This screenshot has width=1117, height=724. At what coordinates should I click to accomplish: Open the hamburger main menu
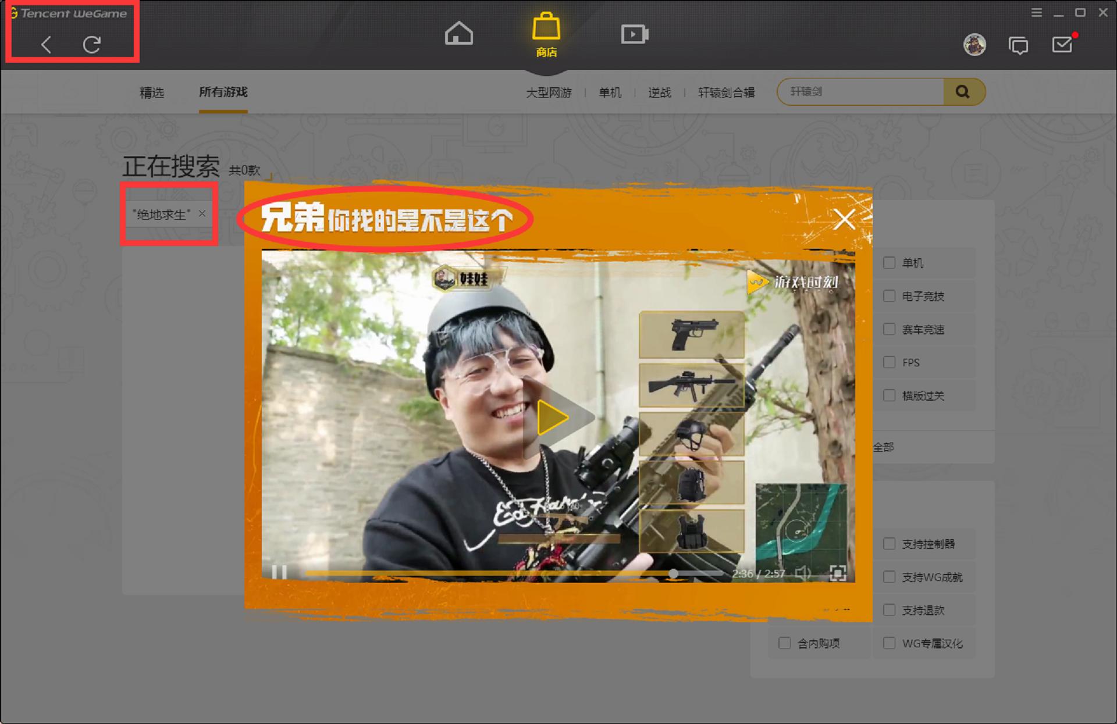[1037, 12]
